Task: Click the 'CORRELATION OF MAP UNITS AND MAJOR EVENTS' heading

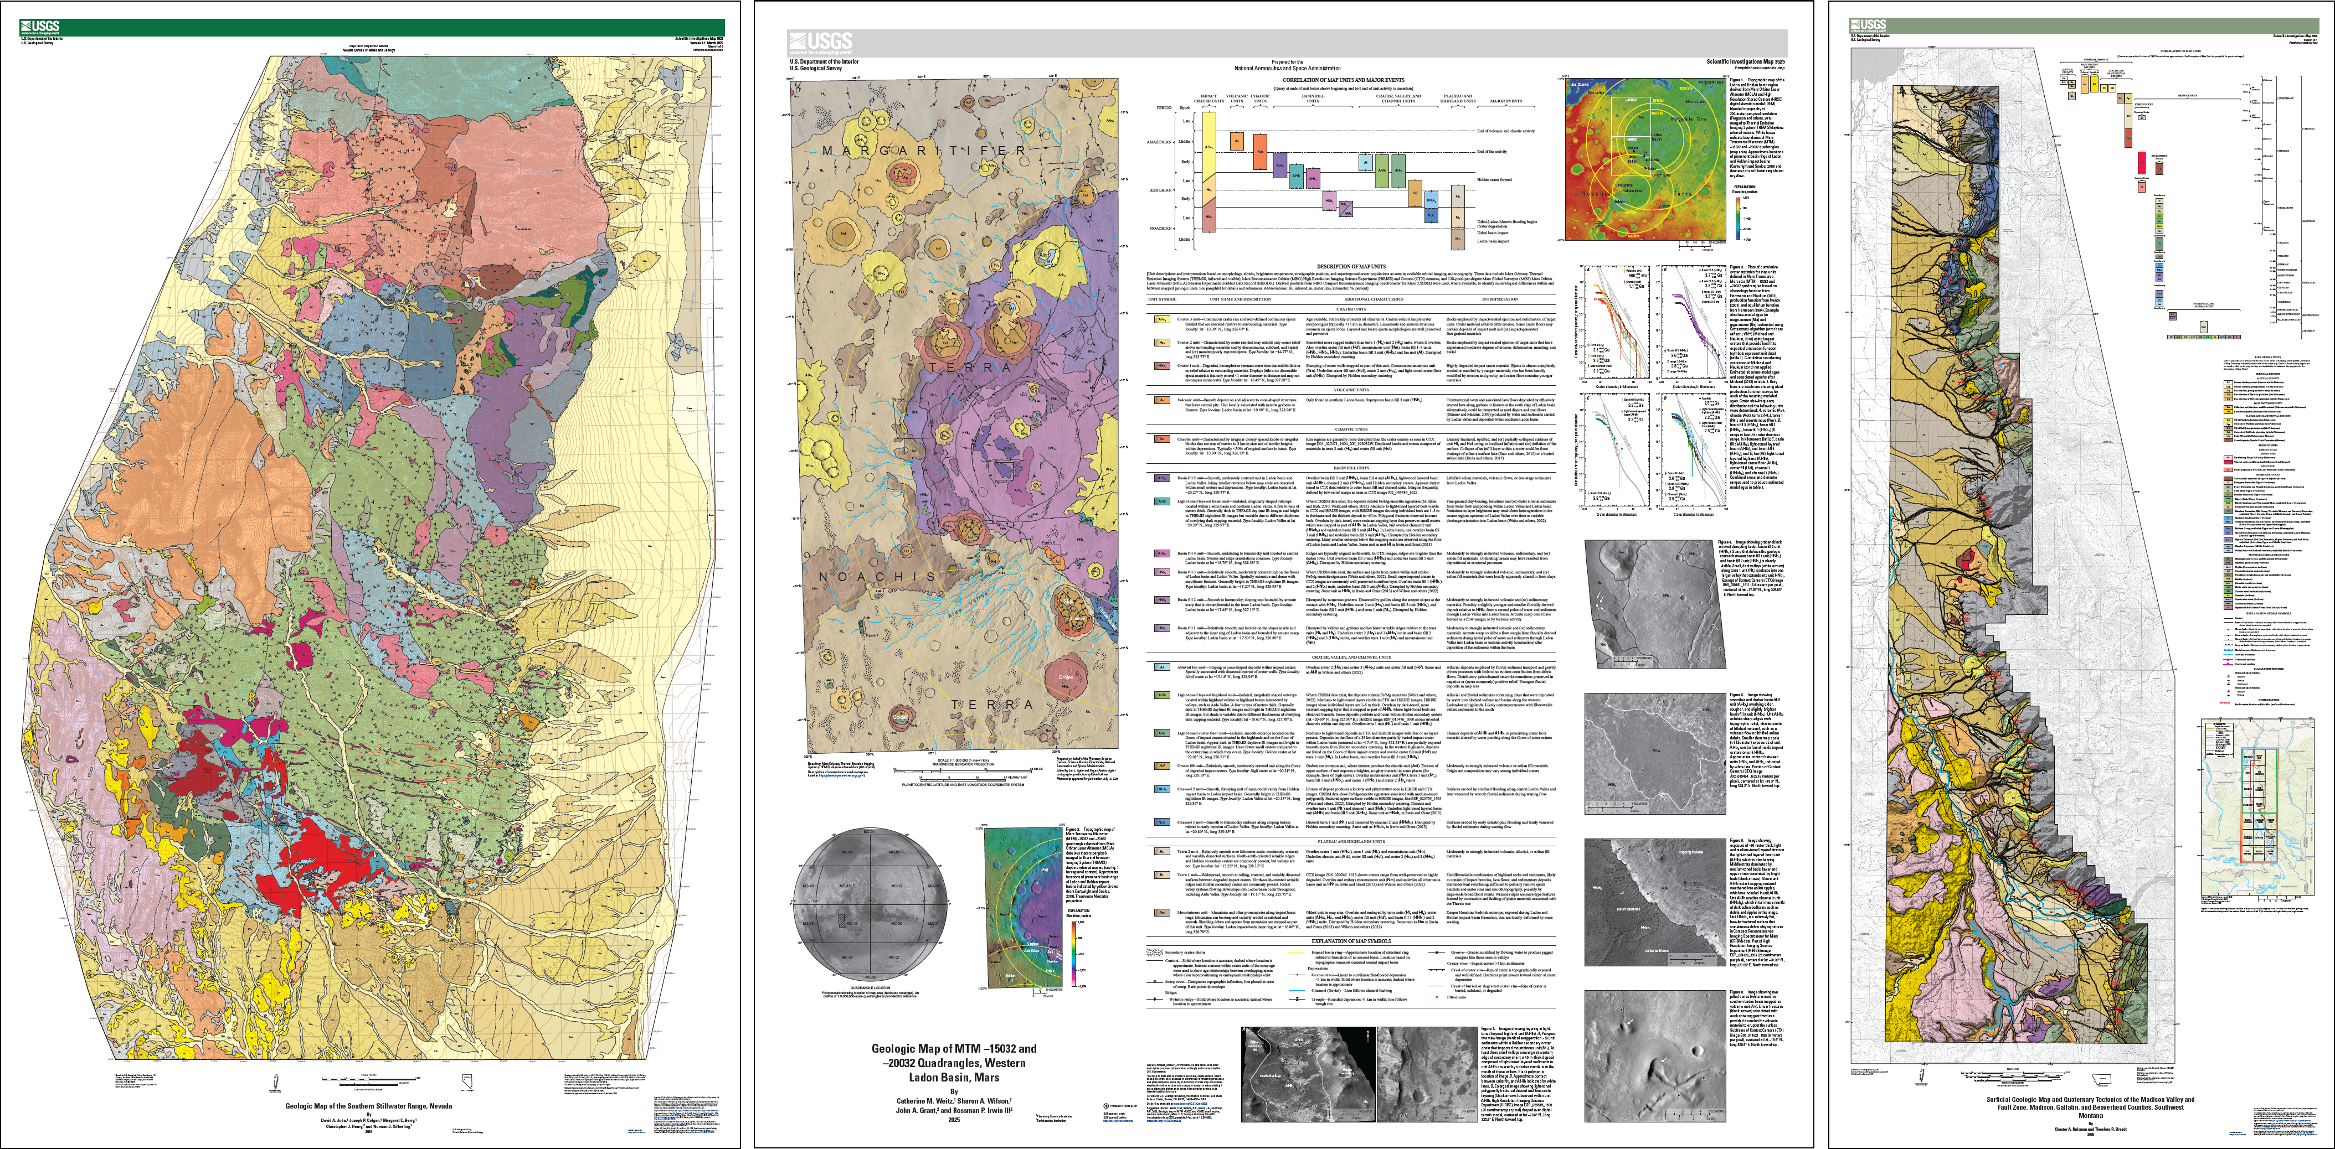Action: tap(1344, 81)
